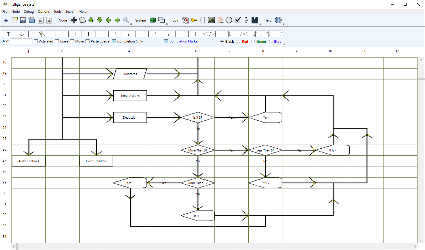The width and height of the screenshot is (425, 250).
Task: Click the playing cards wildcards icon
Action: tap(186, 20)
